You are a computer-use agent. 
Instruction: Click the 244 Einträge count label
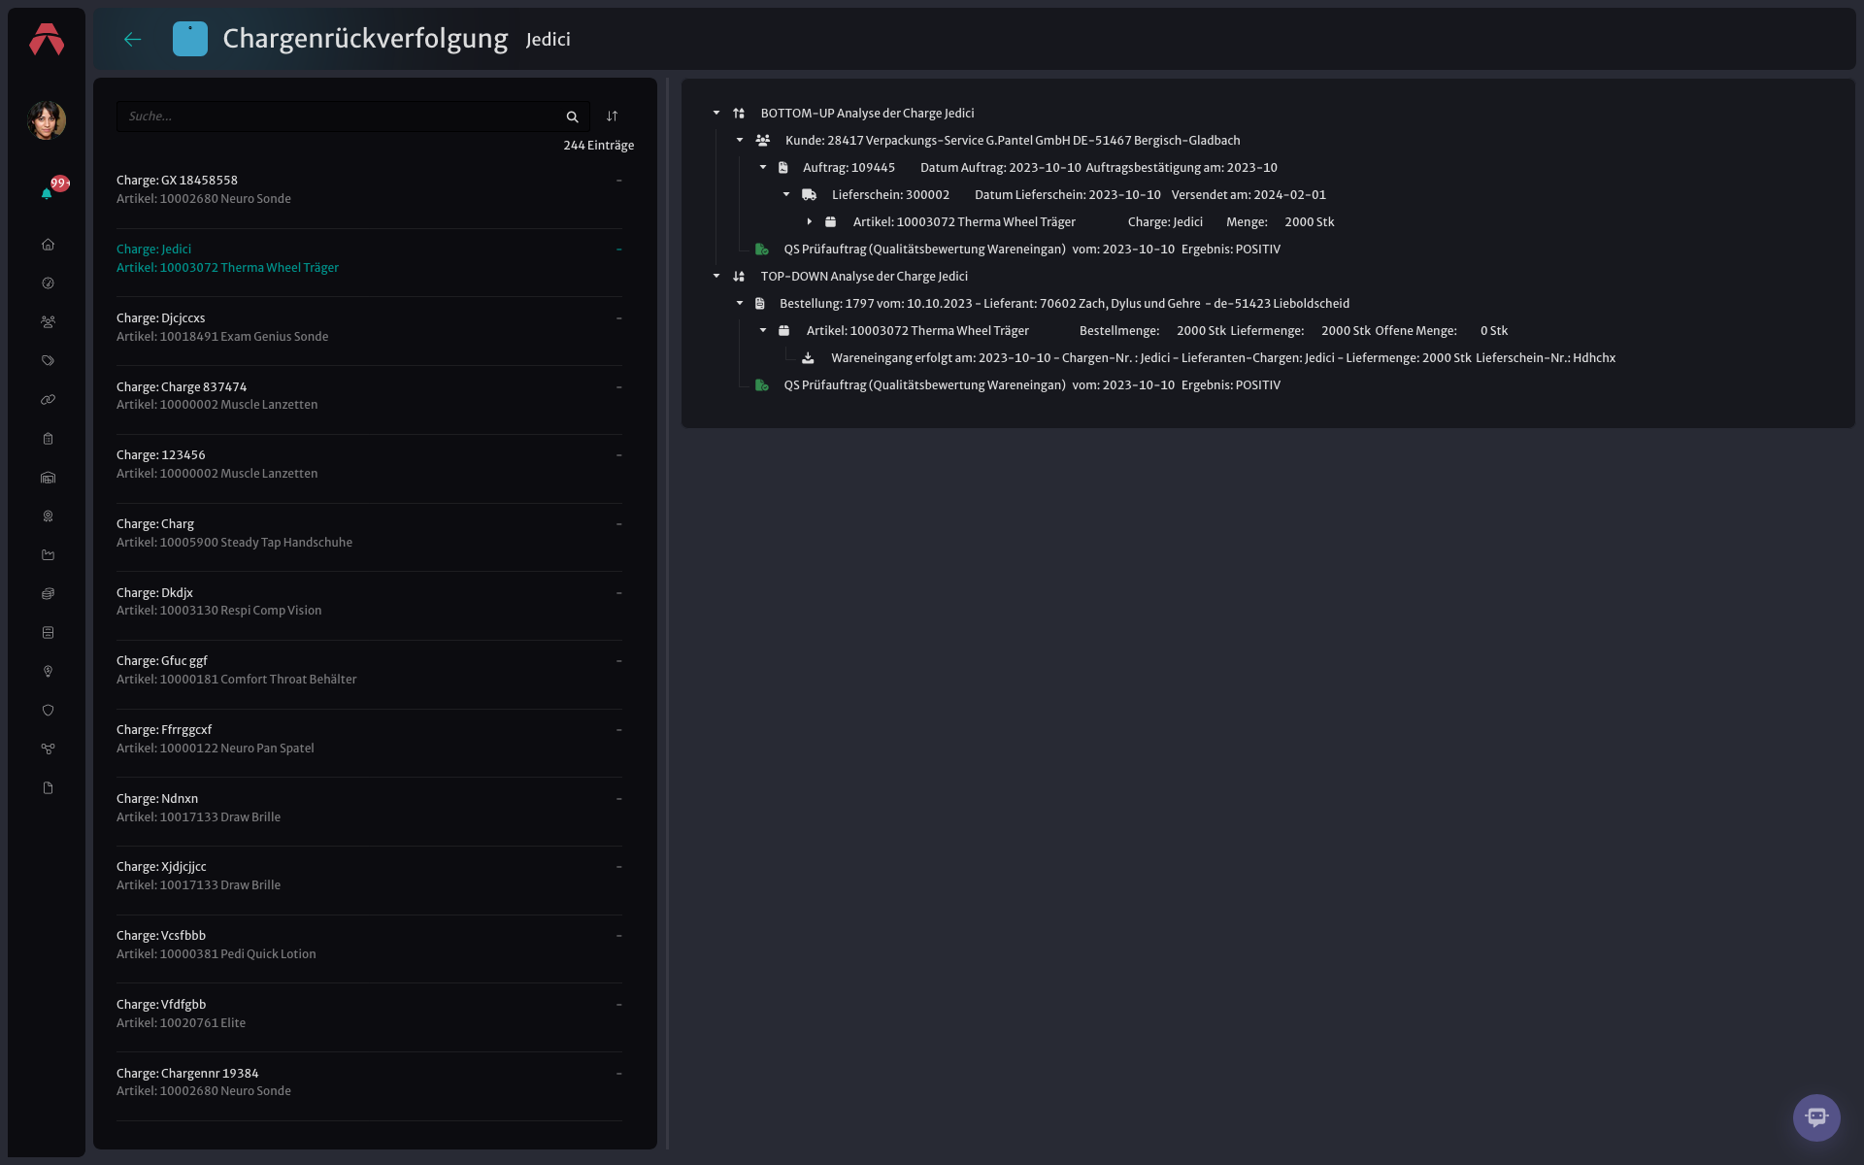[x=599, y=146]
